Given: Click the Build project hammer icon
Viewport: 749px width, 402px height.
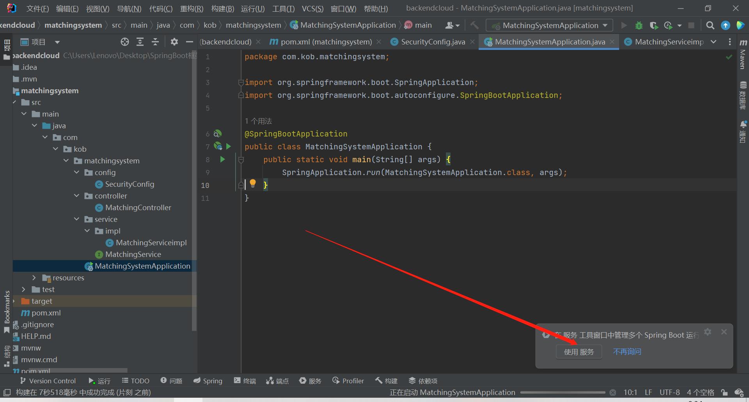Looking at the screenshot, I should click(474, 25).
